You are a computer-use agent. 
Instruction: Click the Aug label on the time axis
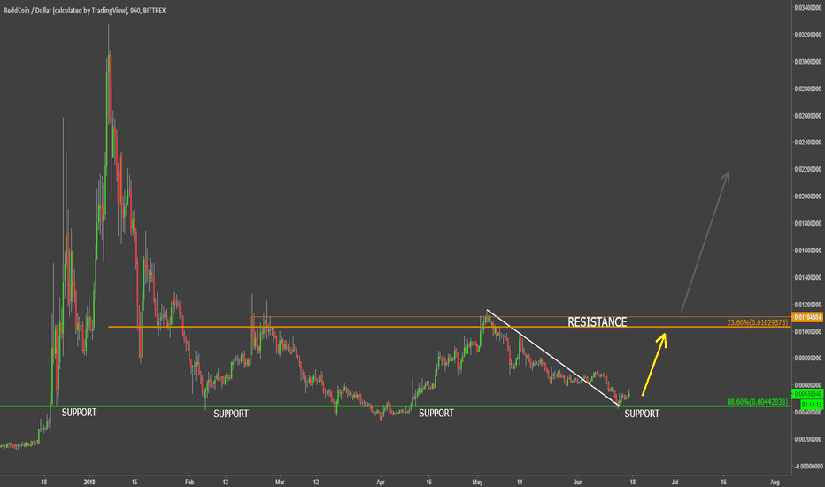[775, 482]
